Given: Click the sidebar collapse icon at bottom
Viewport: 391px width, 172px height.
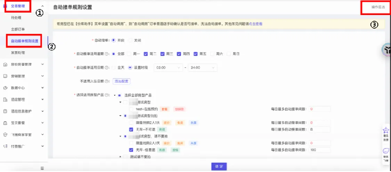Looking at the screenshot, I should coord(42,169).
